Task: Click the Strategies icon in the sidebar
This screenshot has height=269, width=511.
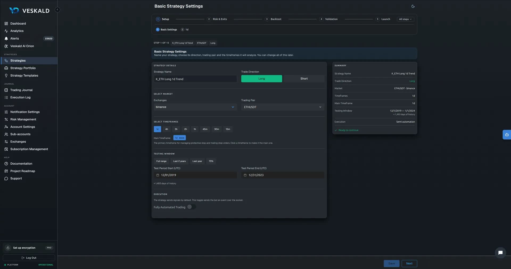Action: click(x=6, y=61)
